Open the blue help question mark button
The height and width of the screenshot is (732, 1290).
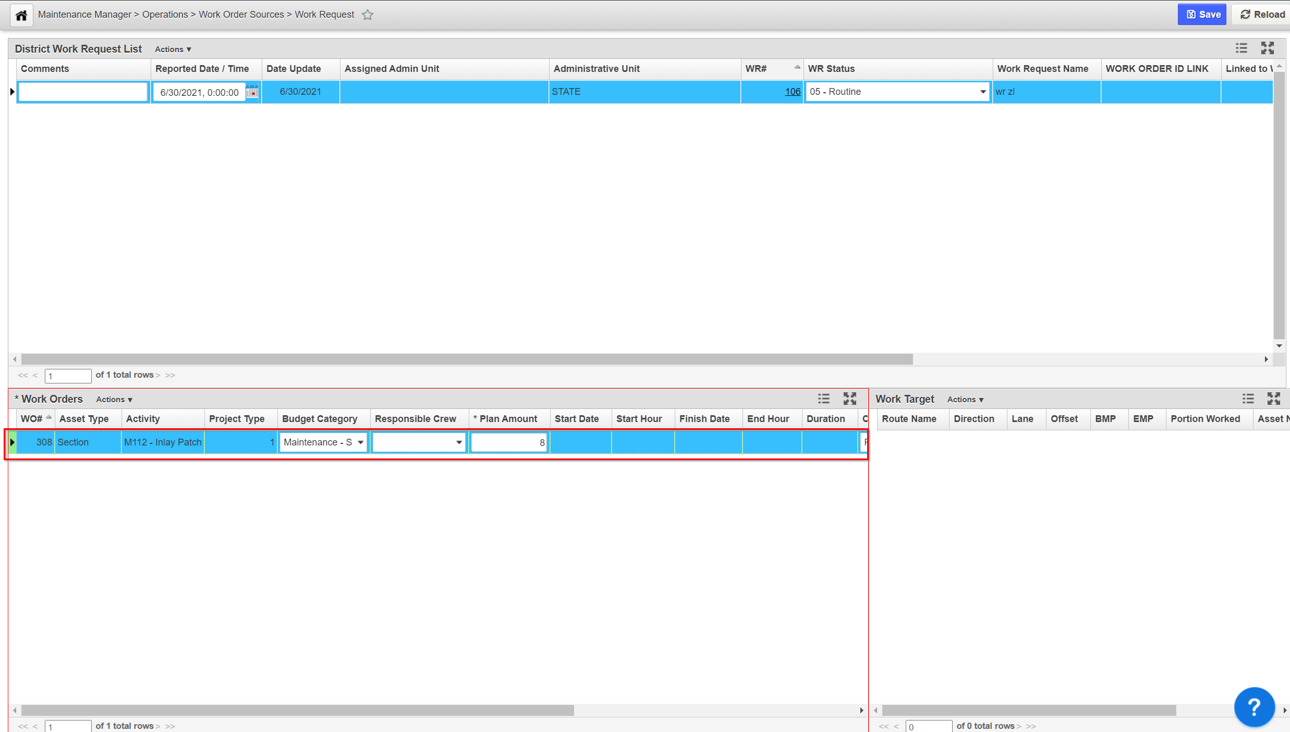pyautogui.click(x=1254, y=707)
